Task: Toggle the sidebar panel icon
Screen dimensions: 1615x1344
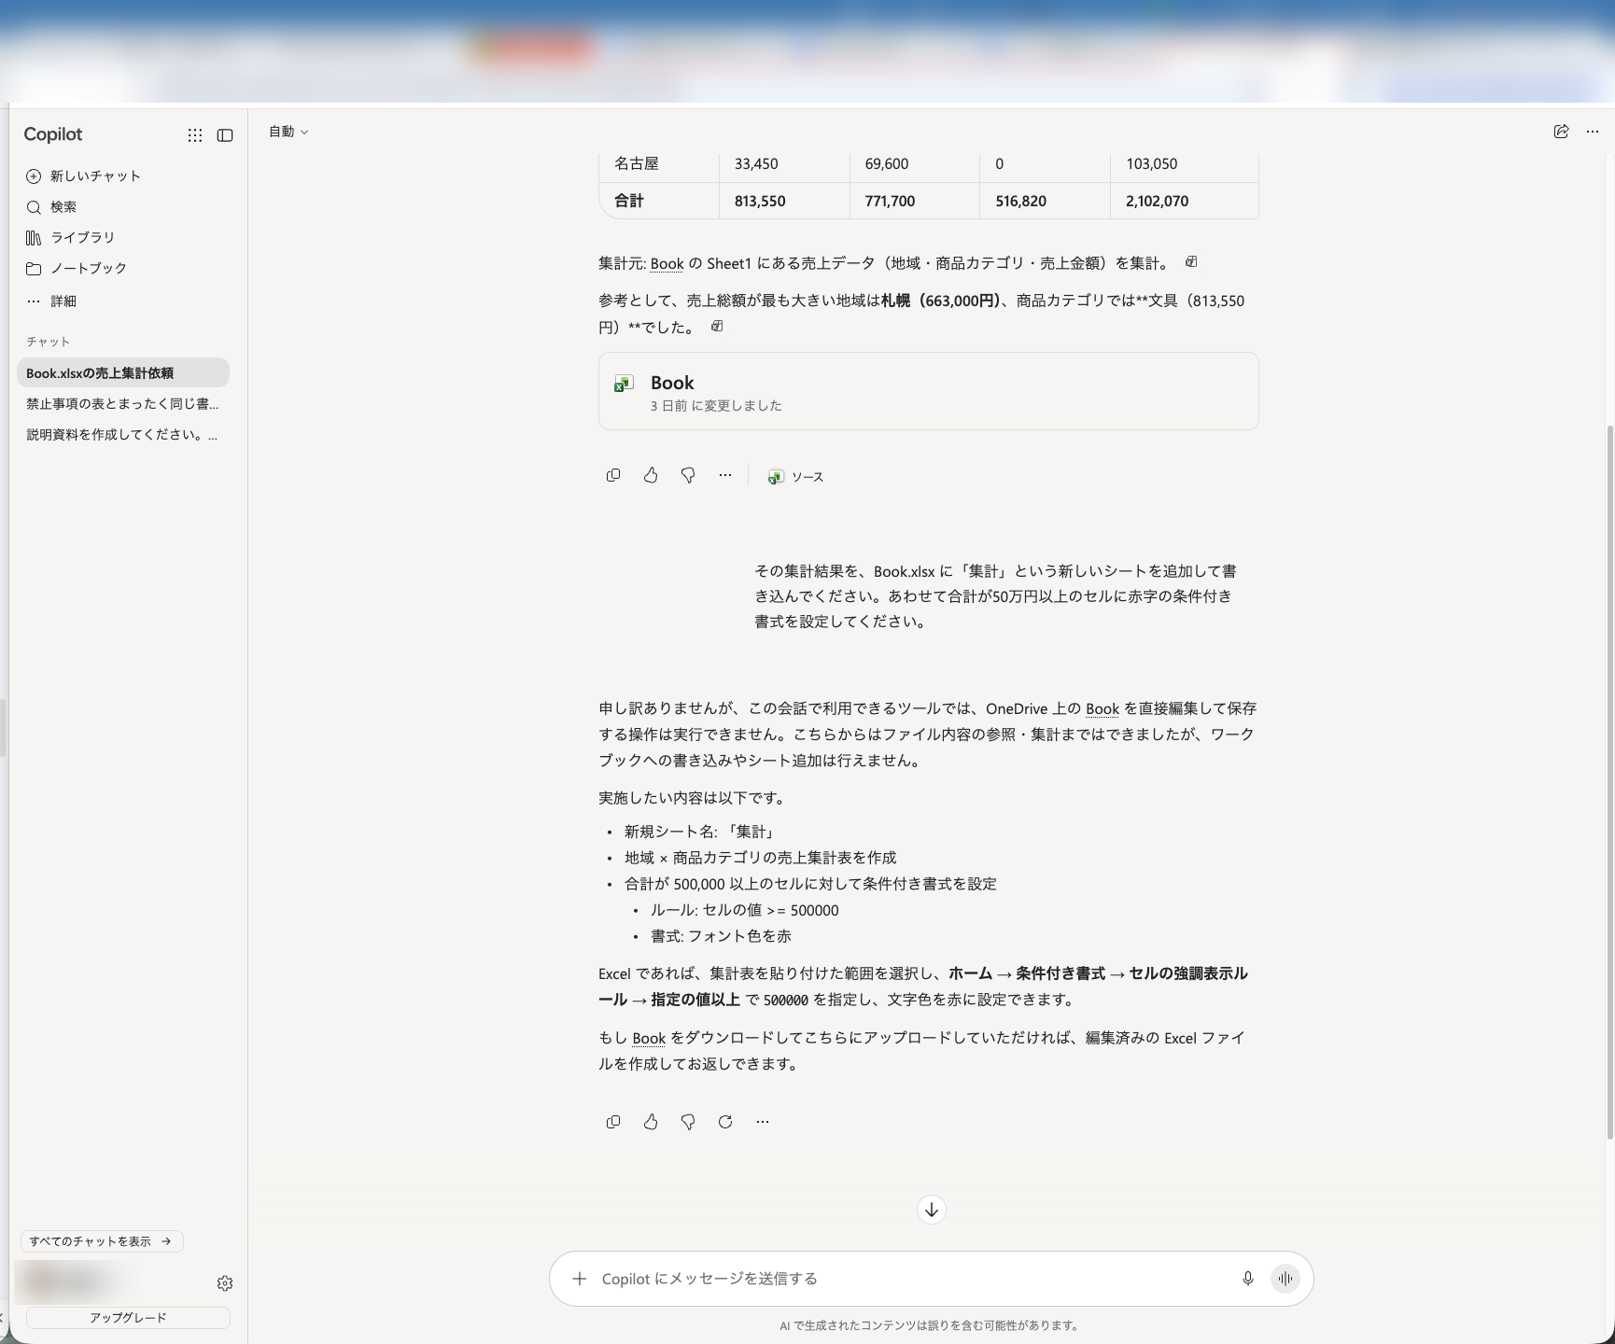Action: [x=225, y=135]
